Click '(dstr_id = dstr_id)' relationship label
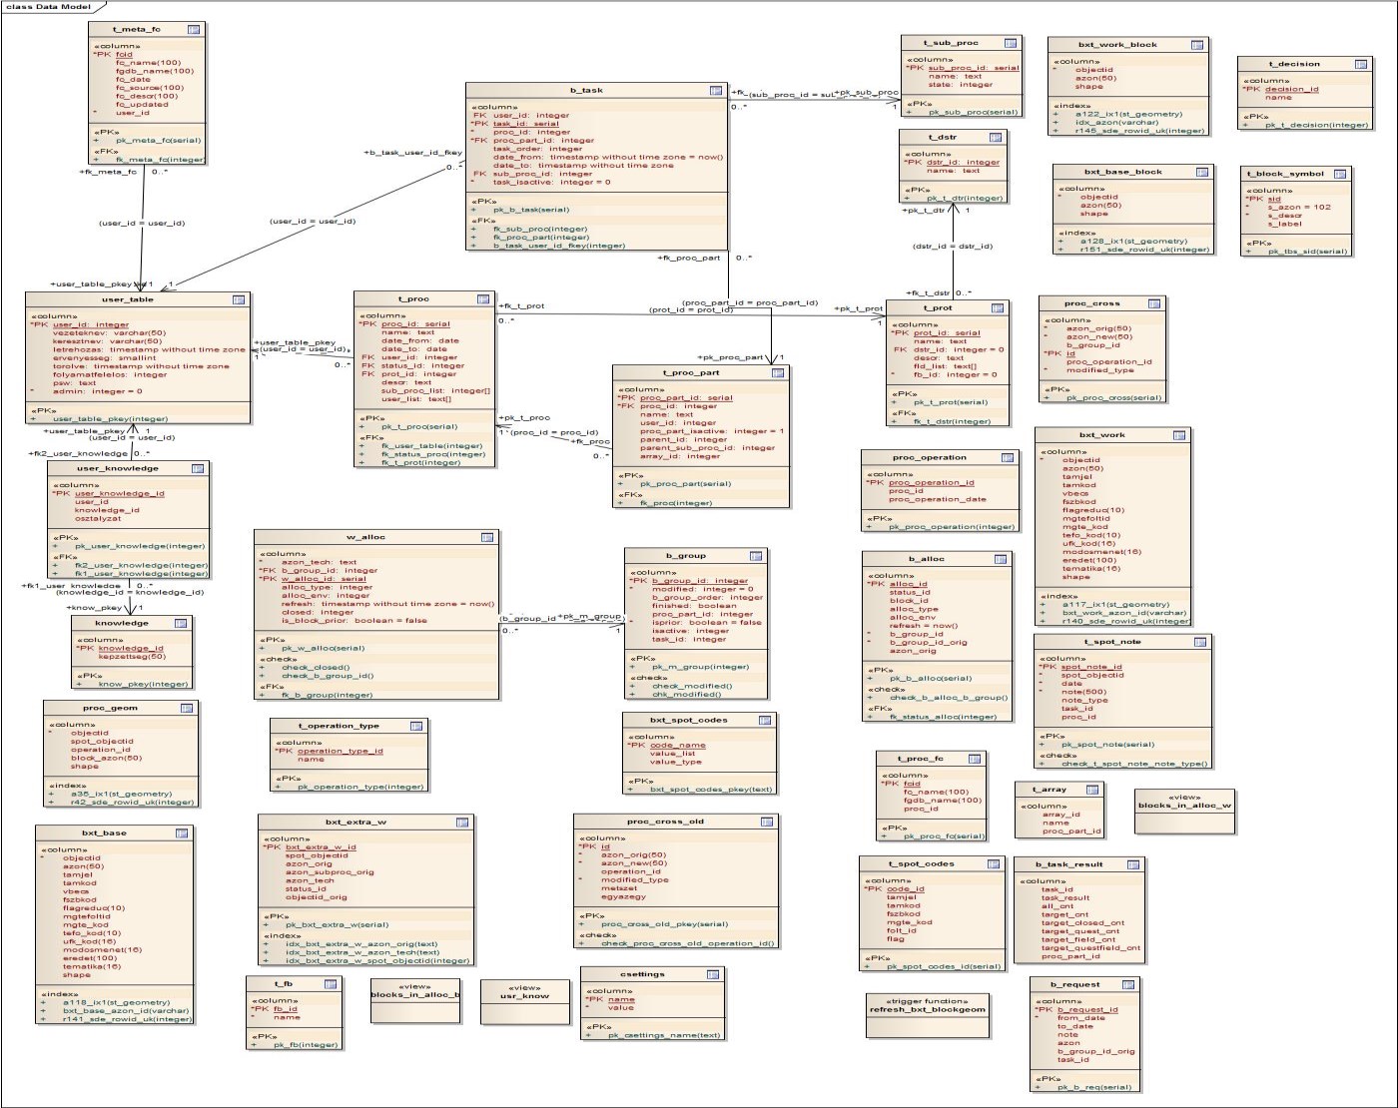The image size is (1398, 1108). pyautogui.click(x=953, y=247)
